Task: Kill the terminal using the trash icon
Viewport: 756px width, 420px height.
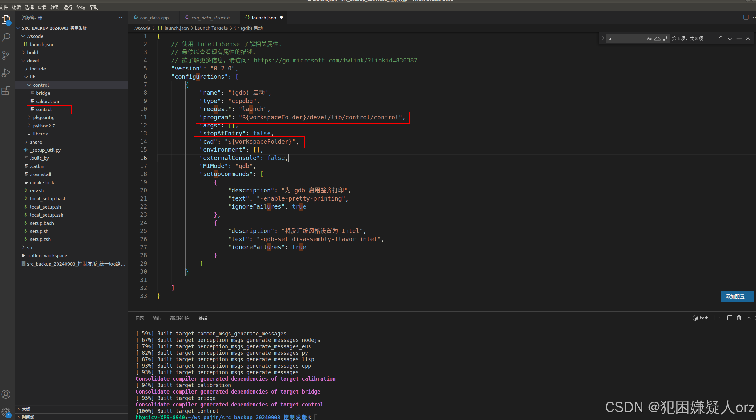Action: tap(739, 318)
